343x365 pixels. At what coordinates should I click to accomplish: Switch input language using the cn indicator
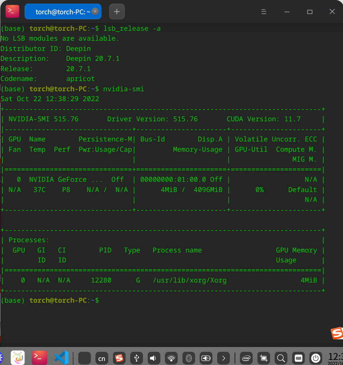point(102,358)
